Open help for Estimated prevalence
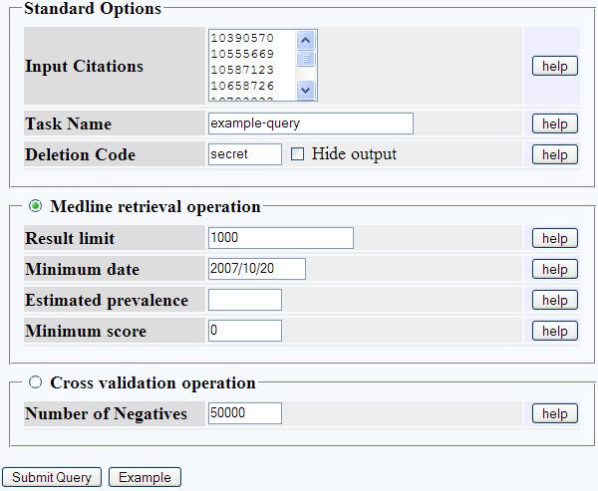Image resolution: width=598 pixels, height=491 pixels. (x=555, y=301)
